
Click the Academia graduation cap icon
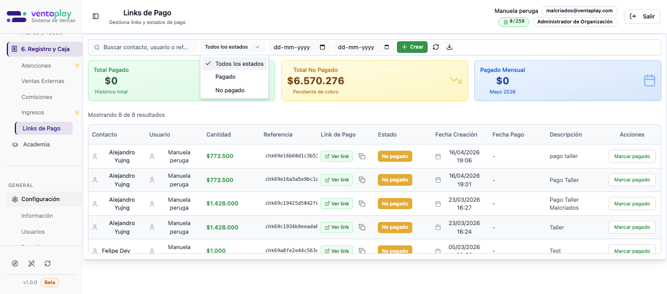coord(15,145)
